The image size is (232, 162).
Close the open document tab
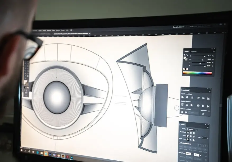click(90, 34)
